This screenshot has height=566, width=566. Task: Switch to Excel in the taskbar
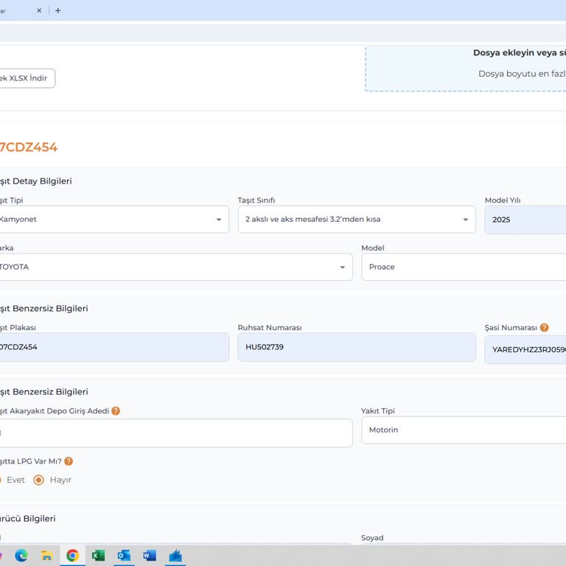[98, 556]
